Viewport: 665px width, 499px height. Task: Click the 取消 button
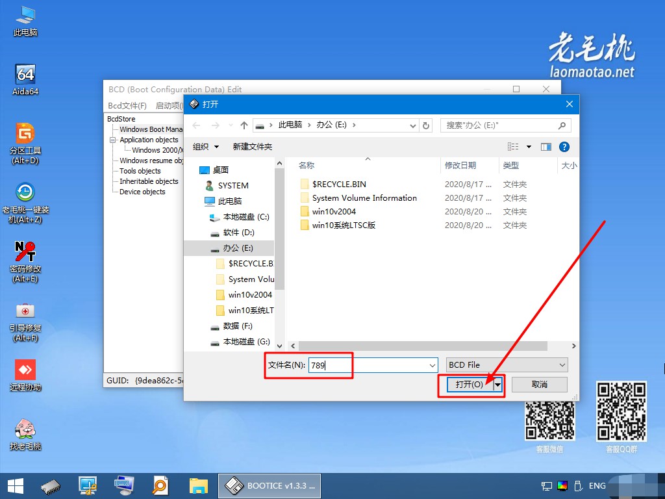(x=539, y=385)
